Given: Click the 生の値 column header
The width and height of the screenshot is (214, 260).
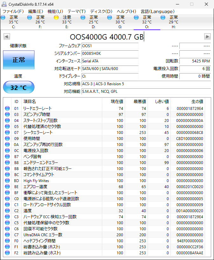Looking at the screenshot, I should pos(188,101).
